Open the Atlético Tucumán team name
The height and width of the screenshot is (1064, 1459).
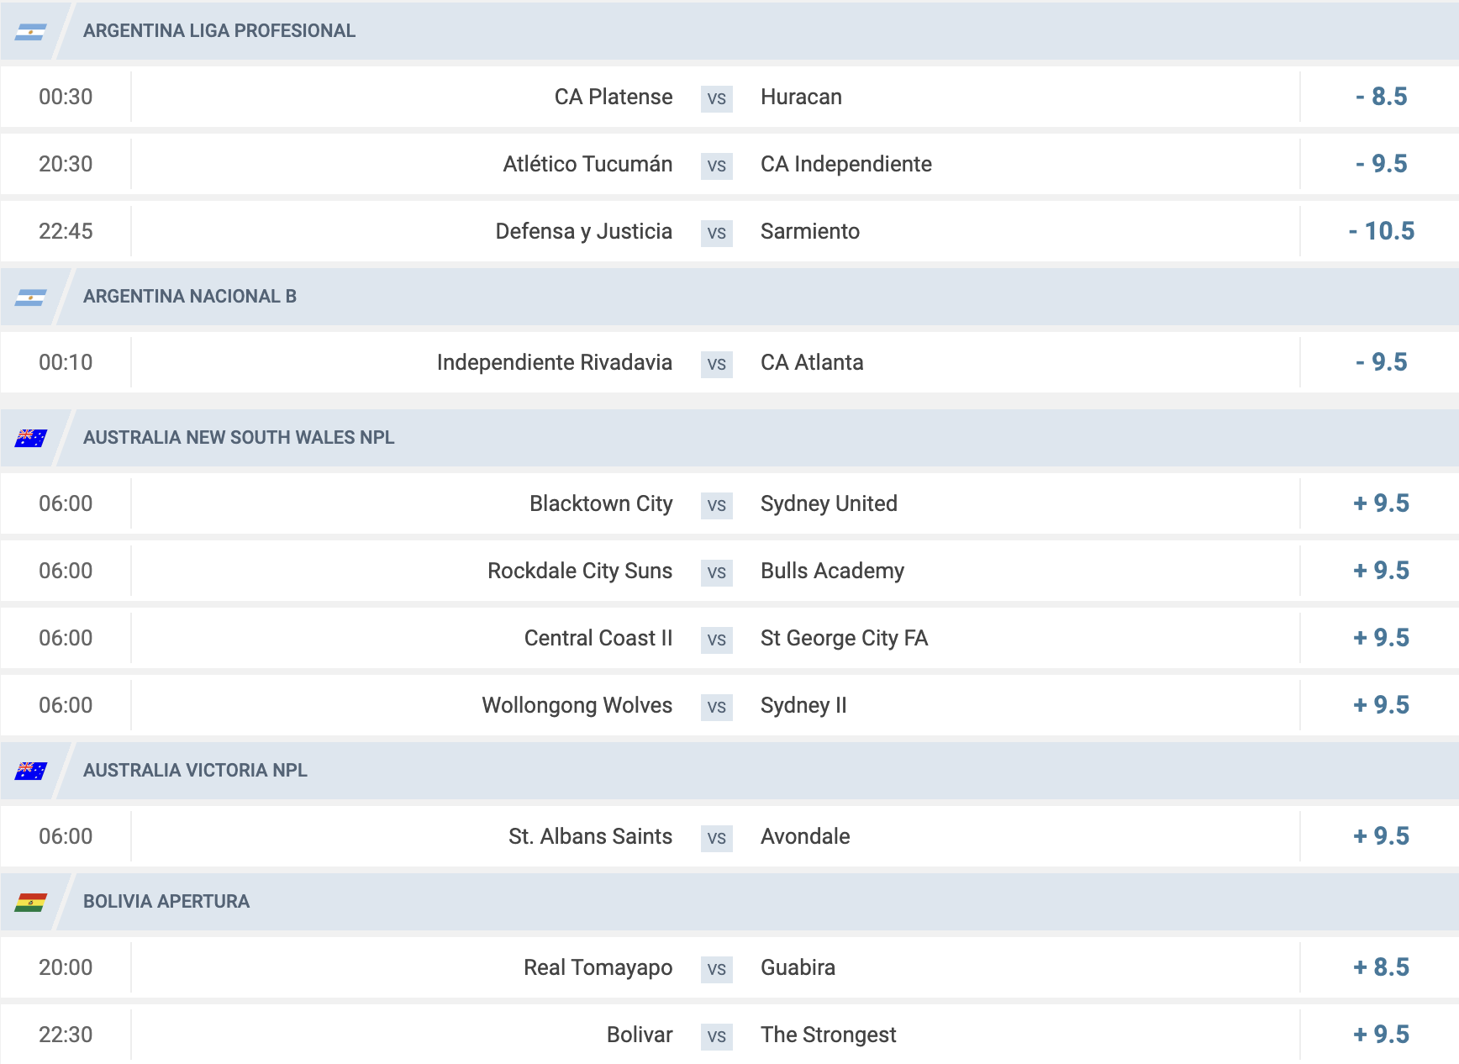point(587,164)
